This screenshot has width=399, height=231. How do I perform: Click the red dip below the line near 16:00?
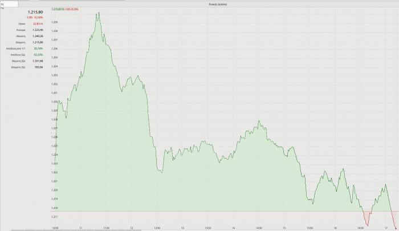click(367, 220)
